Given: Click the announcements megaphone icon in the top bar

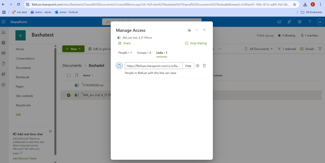Looking at the screenshot, I should 279,22.
